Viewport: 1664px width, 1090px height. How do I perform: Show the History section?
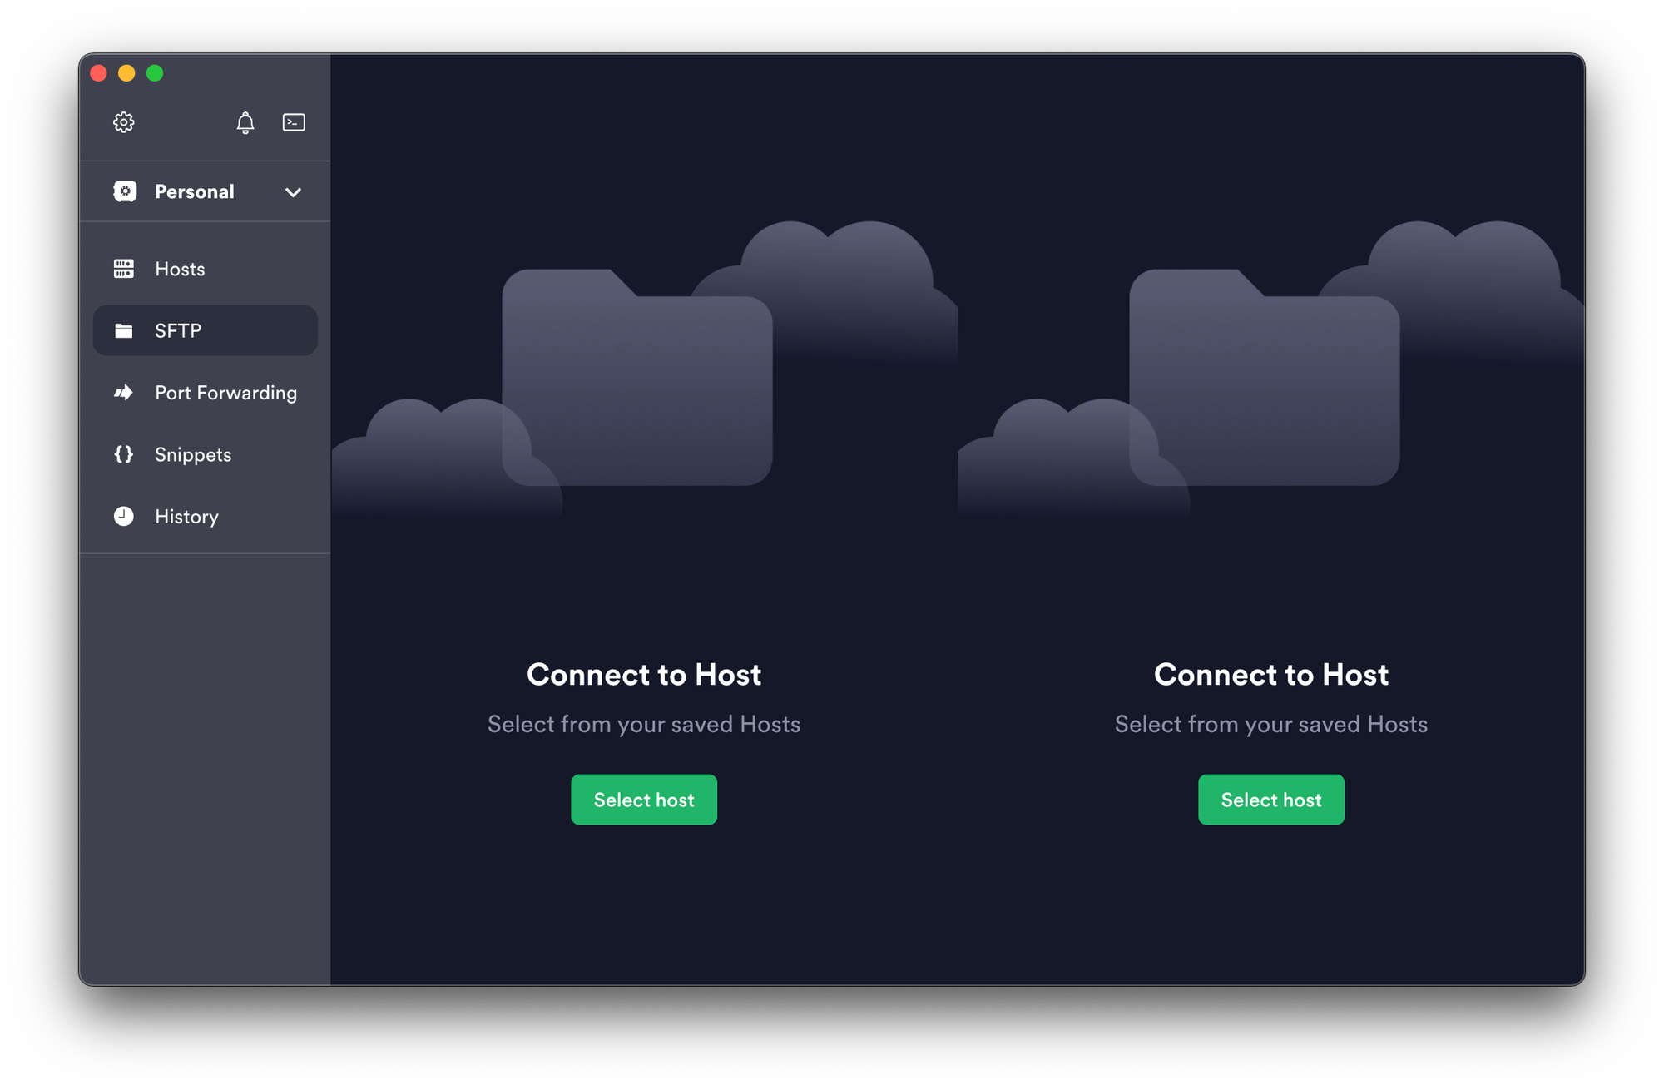pos(187,516)
